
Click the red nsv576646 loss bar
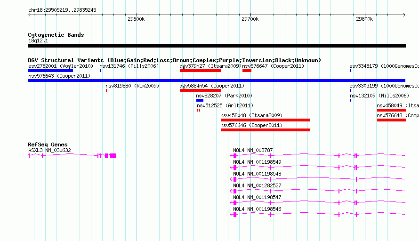[x=265, y=130]
